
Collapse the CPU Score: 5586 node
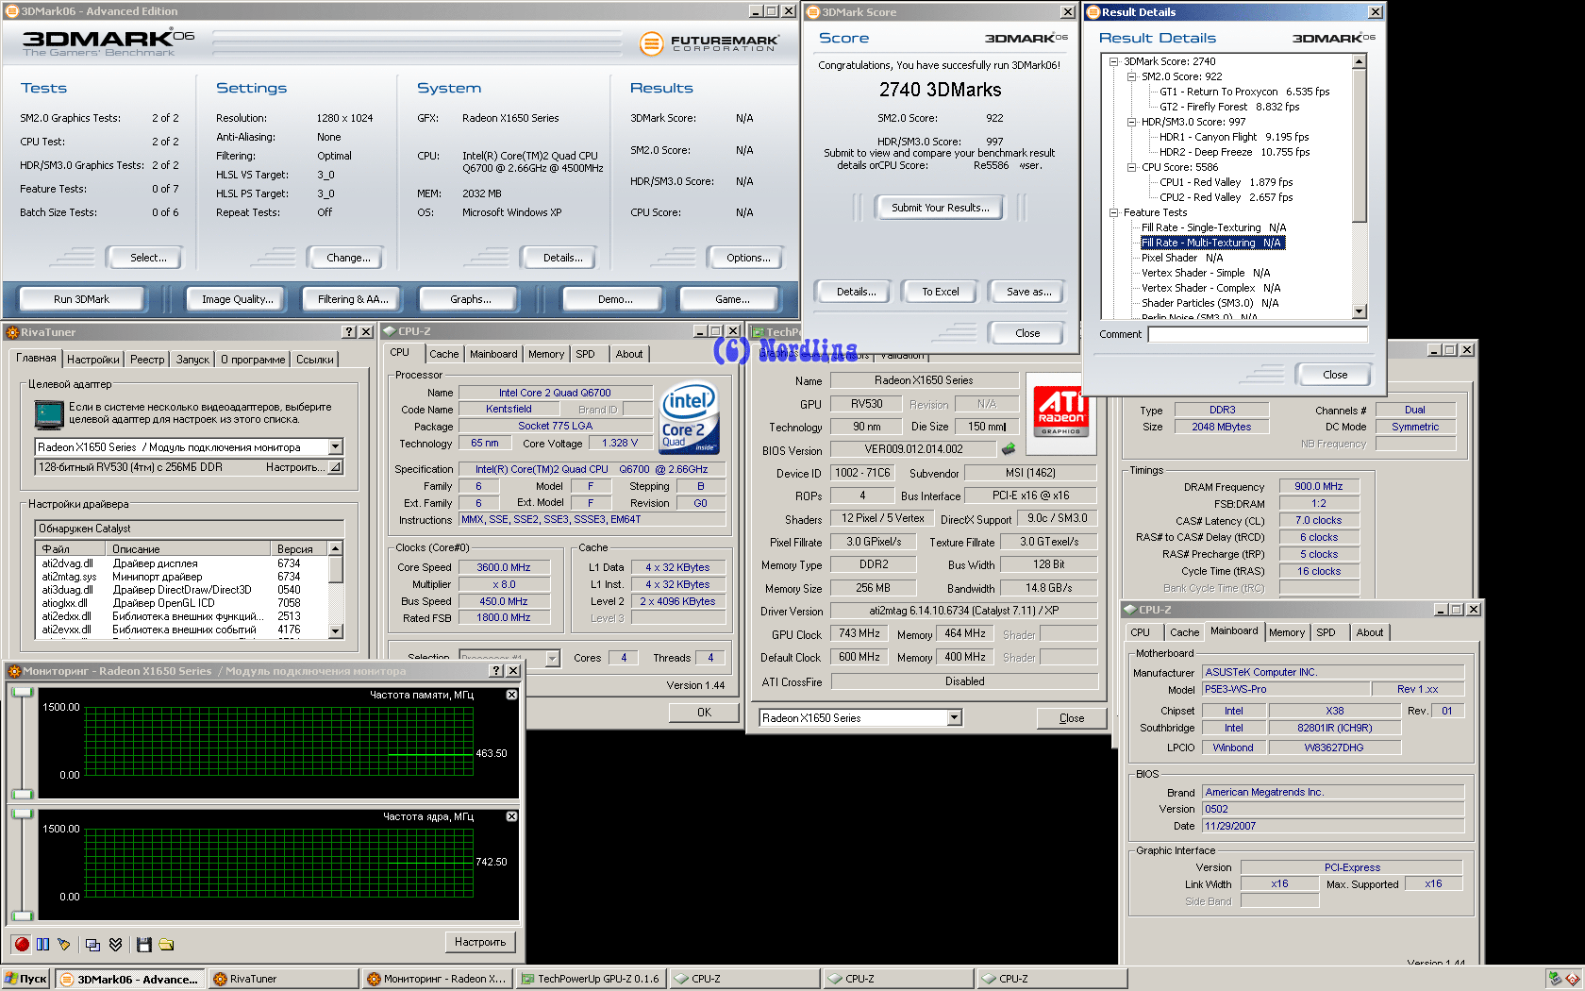click(1132, 167)
